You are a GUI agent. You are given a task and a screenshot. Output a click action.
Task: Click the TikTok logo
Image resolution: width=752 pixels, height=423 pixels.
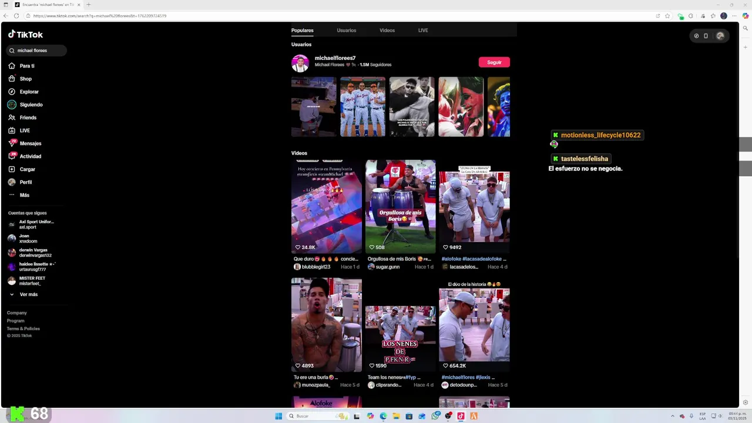click(x=25, y=34)
